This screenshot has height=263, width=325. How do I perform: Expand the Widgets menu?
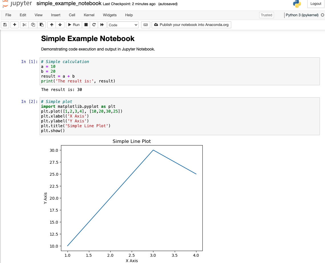pos(110,15)
